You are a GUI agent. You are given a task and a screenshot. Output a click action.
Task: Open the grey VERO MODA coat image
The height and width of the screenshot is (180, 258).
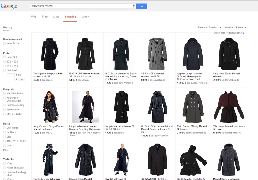click(x=157, y=54)
